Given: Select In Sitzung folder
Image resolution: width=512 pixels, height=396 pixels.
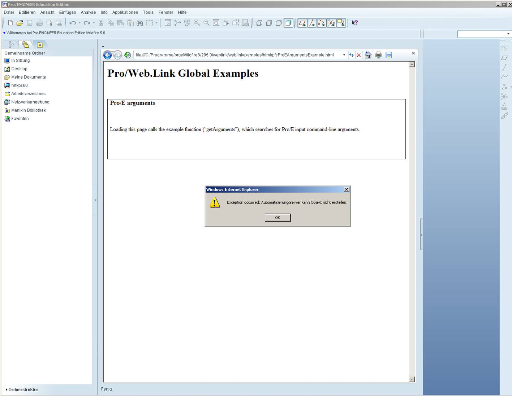Looking at the screenshot, I should [x=17, y=61].
